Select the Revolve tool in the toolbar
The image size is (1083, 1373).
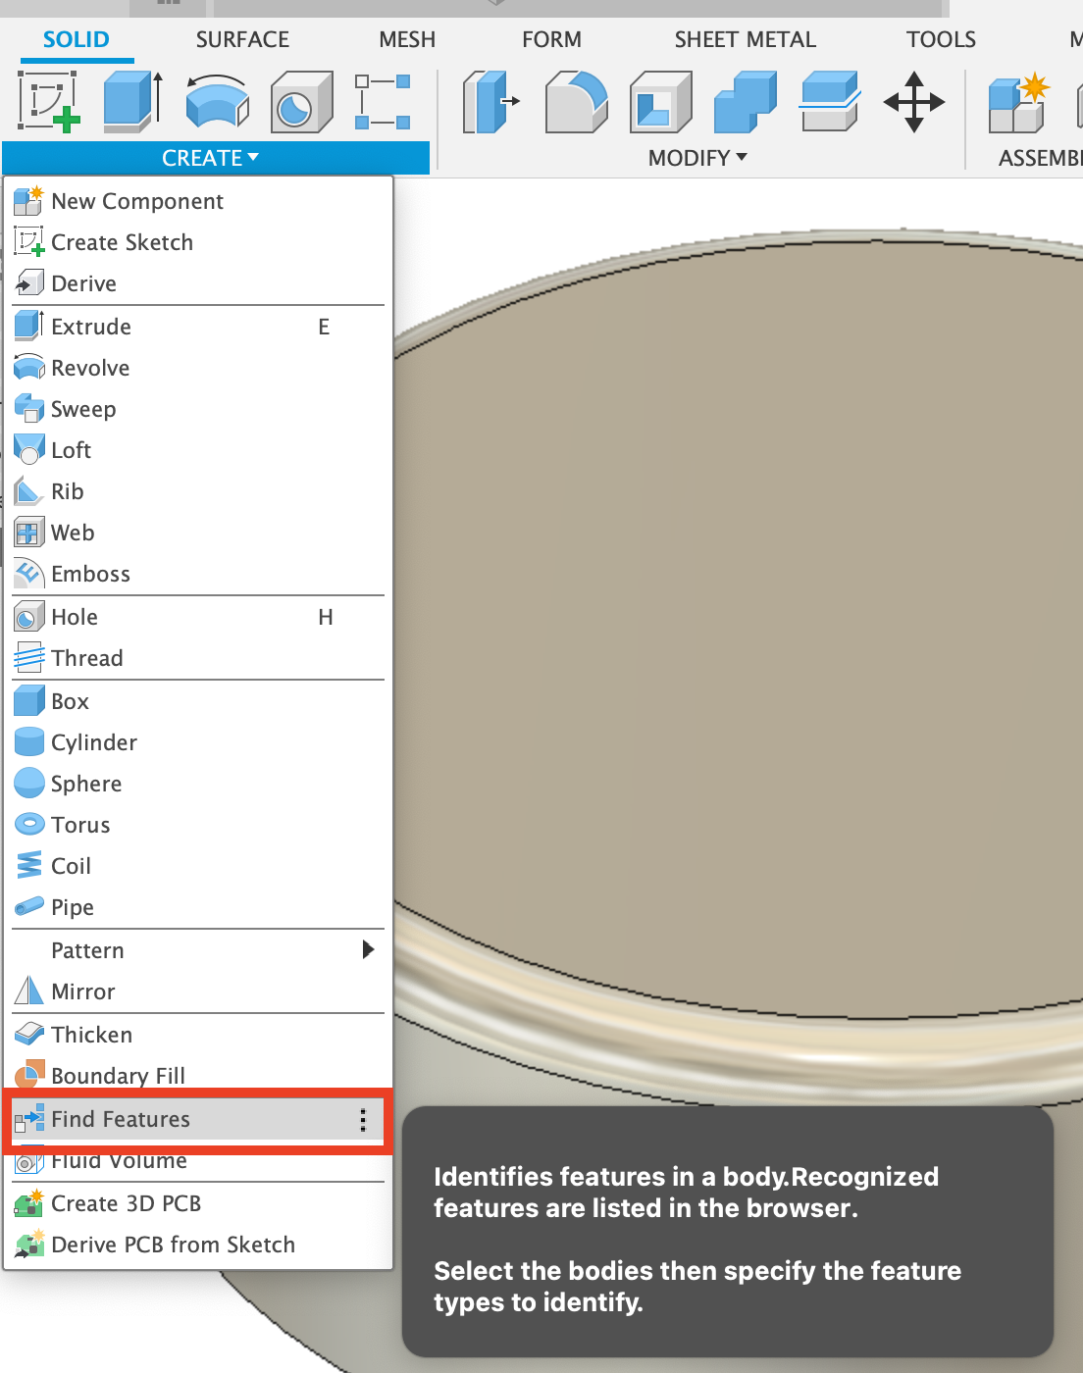point(215,101)
